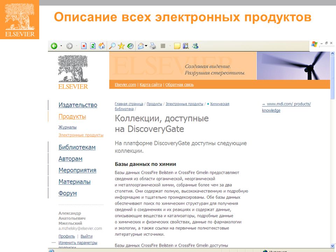Expand the Mail icon dropdown arrow

(146, 46)
